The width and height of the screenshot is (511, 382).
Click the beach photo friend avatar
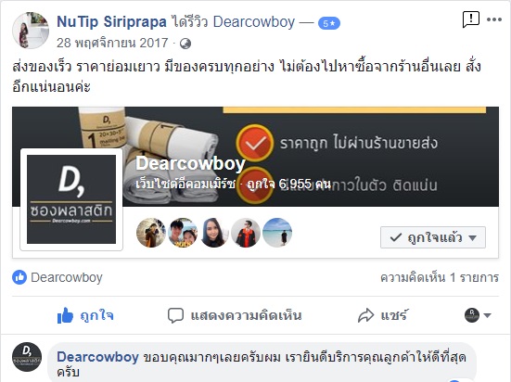pyautogui.click(x=277, y=233)
